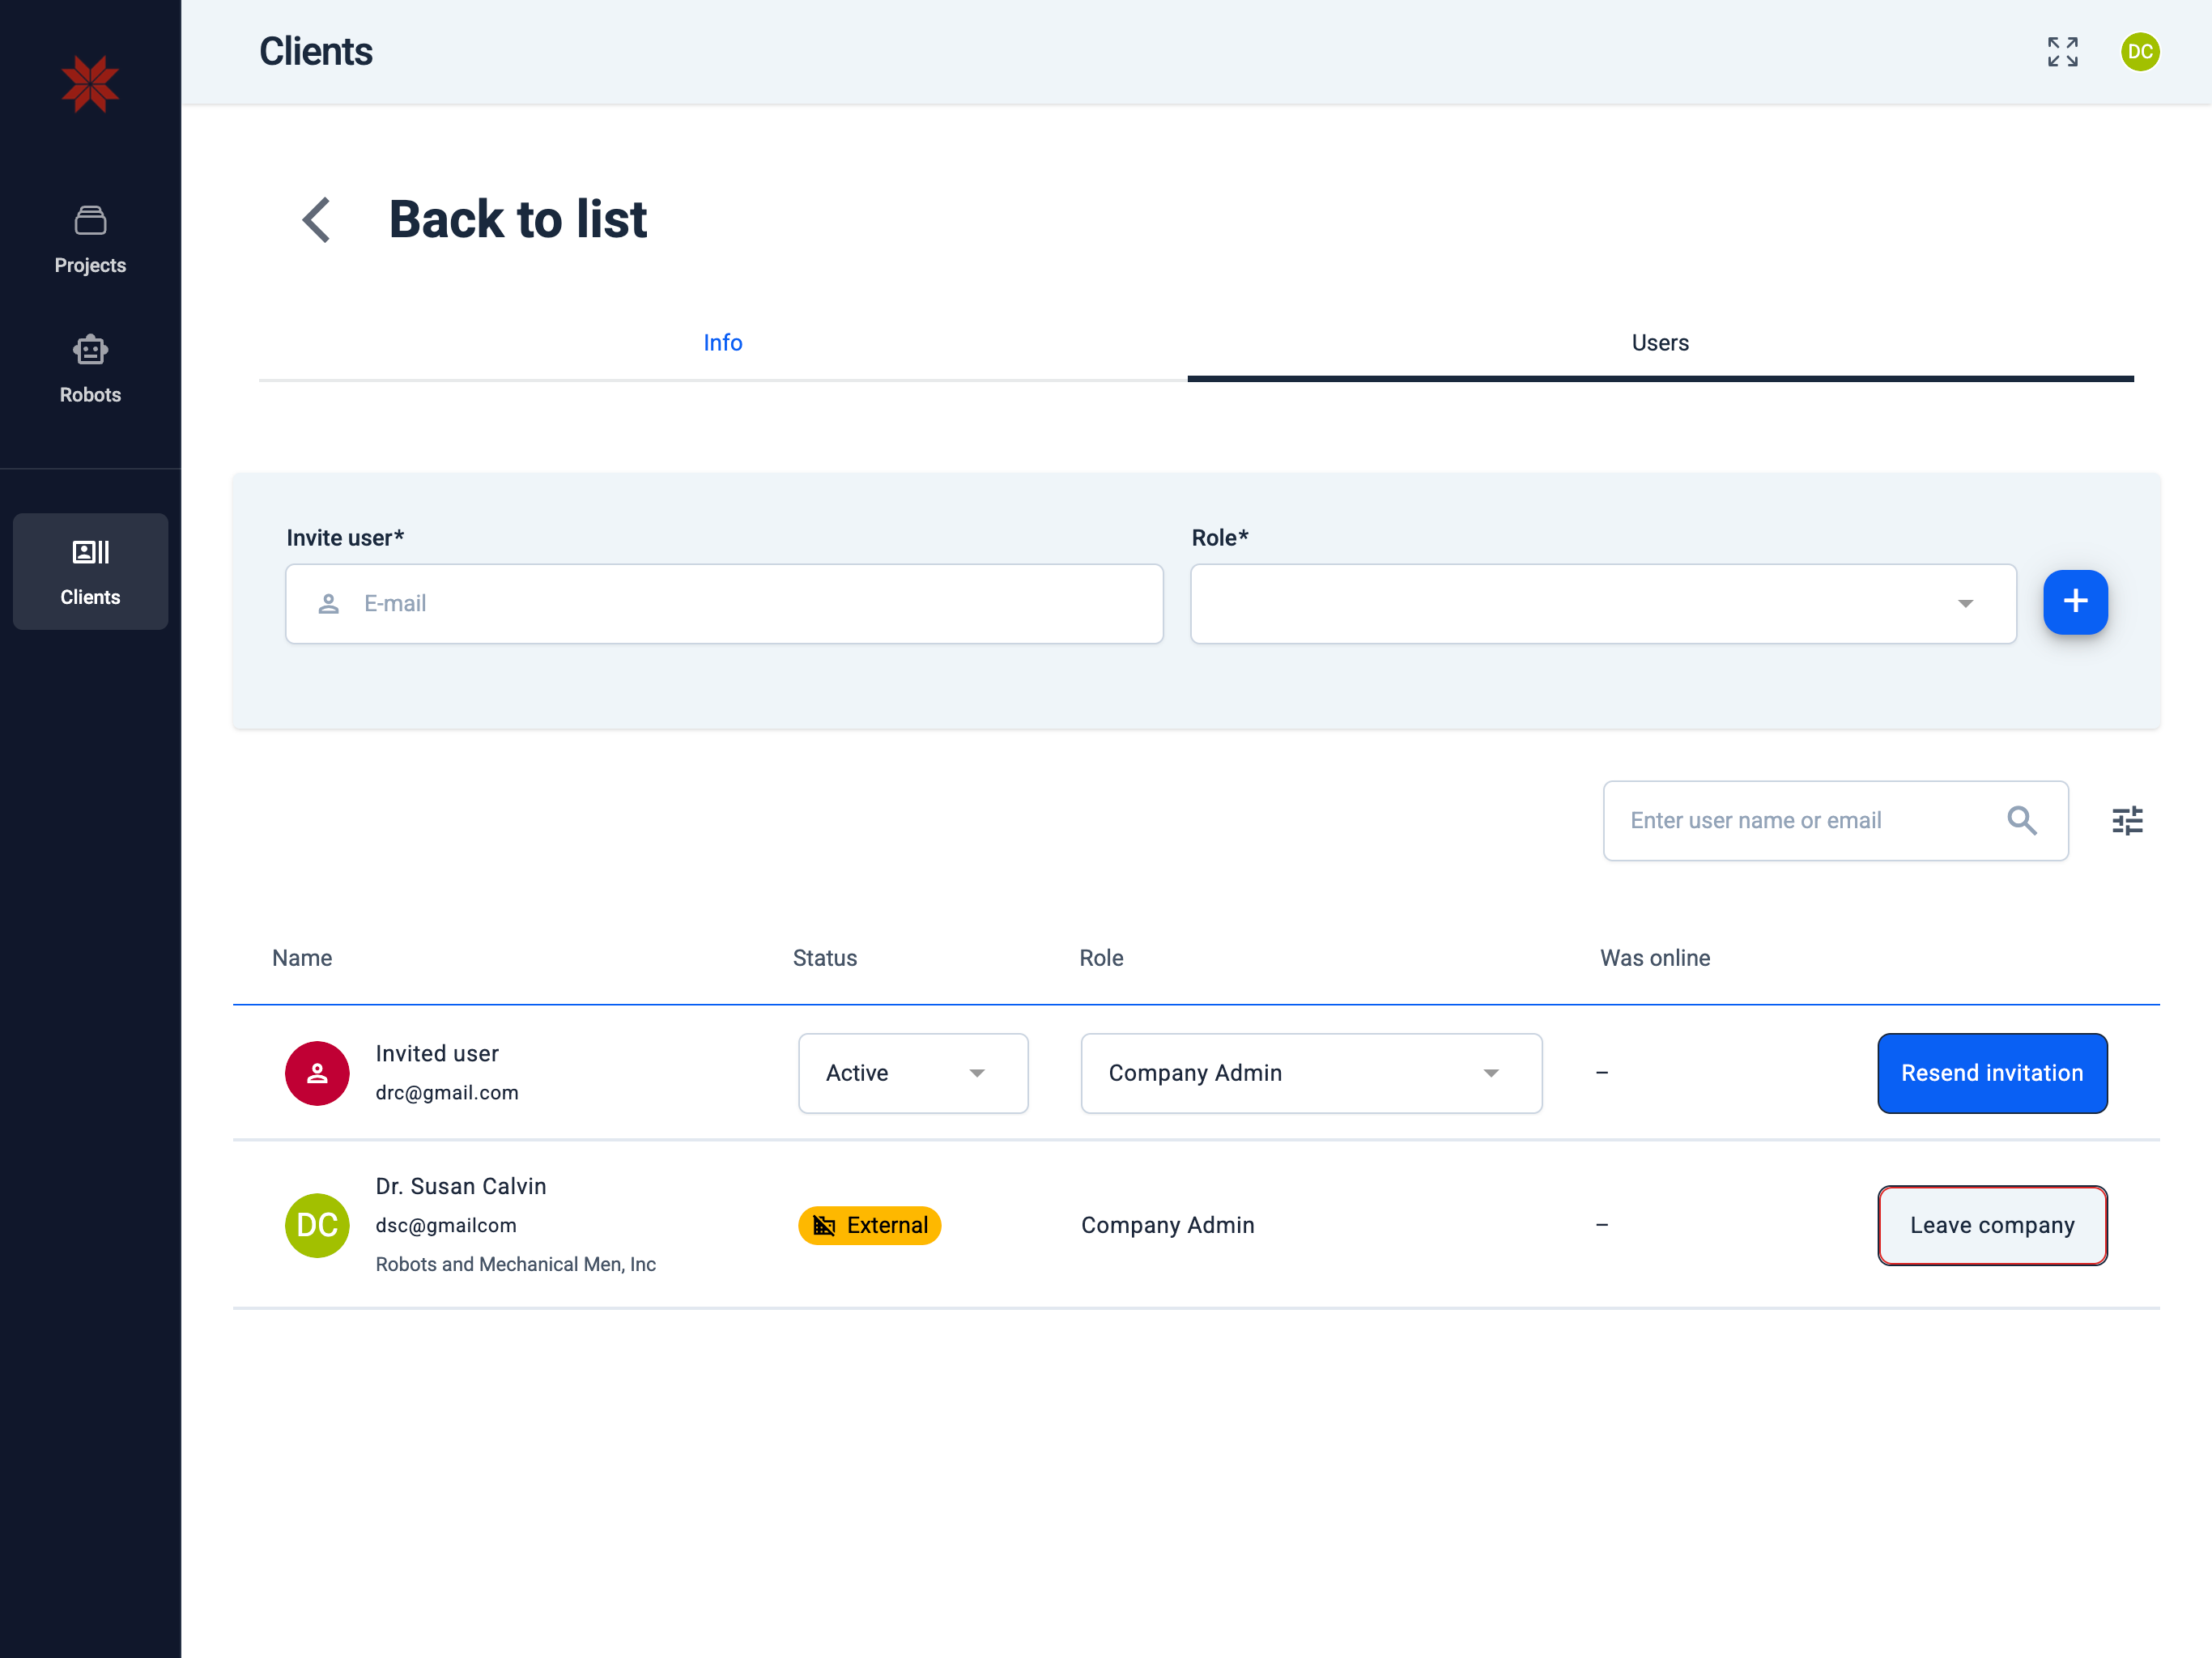Expand the invited user's Company Admin dropdown

pos(1310,1073)
